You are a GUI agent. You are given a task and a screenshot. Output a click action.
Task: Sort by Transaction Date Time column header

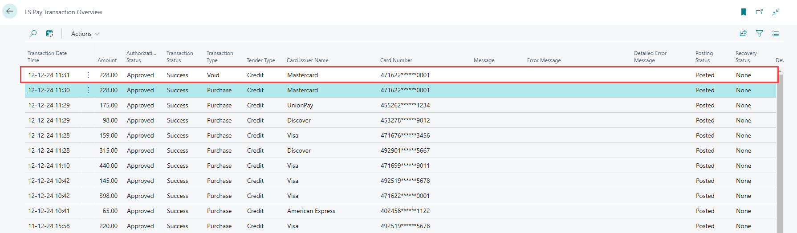[x=47, y=57]
